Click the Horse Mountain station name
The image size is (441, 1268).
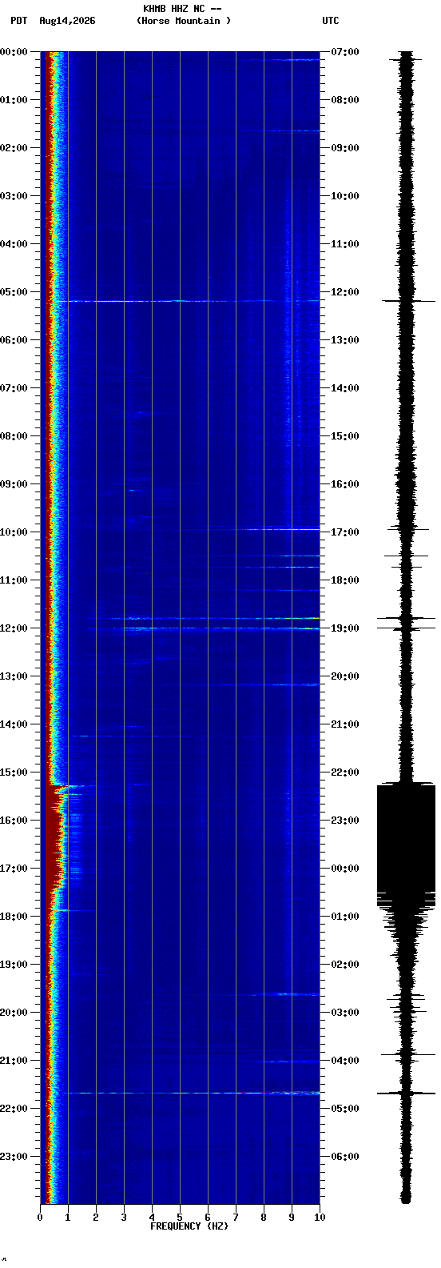184,21
